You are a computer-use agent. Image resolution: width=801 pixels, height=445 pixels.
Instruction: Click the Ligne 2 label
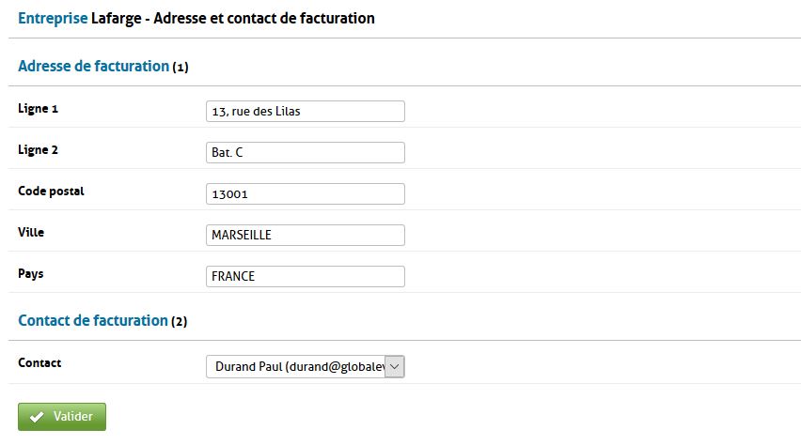point(39,150)
